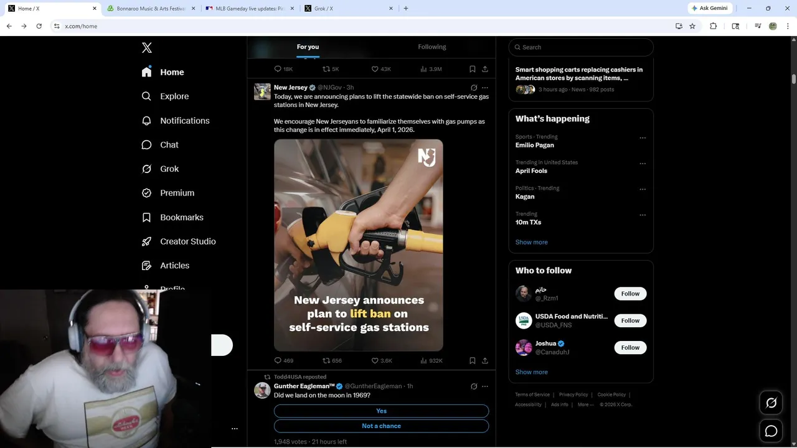The height and width of the screenshot is (448, 797).
Task: Open the New Jersey gas pump image
Action: click(x=359, y=245)
